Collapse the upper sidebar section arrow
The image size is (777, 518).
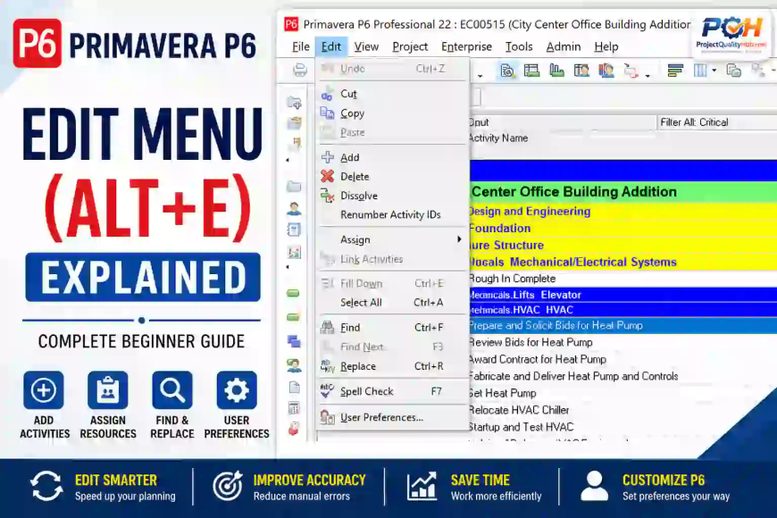(x=288, y=160)
